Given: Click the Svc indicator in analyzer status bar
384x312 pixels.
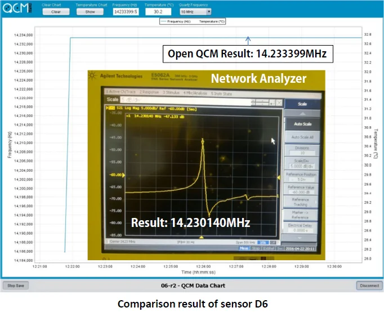Looking at the screenshot, I should (x=280, y=249).
